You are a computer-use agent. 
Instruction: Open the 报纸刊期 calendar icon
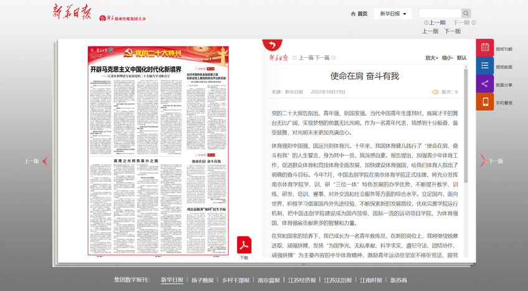[x=485, y=48]
